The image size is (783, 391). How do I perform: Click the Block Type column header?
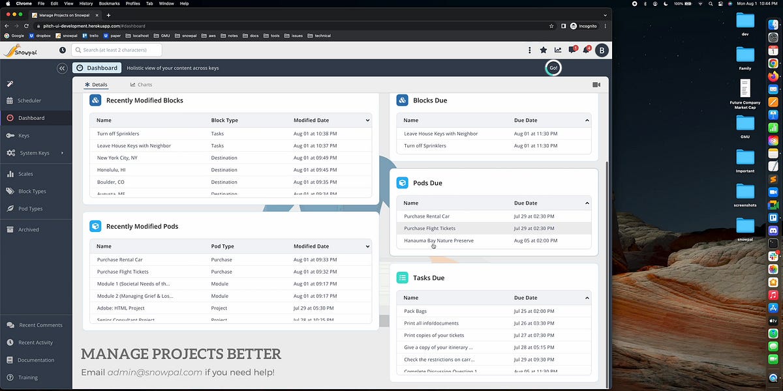[224, 121]
